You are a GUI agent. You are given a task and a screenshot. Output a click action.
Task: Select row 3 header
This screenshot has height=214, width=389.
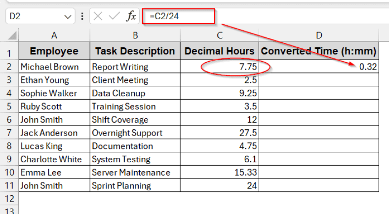[x=9, y=80]
